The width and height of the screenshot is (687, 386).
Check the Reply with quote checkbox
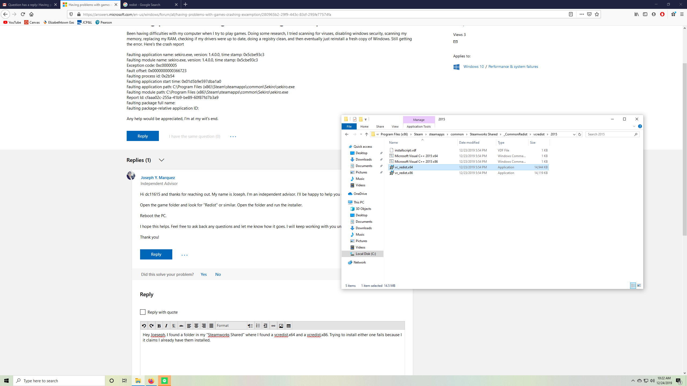(x=142, y=312)
